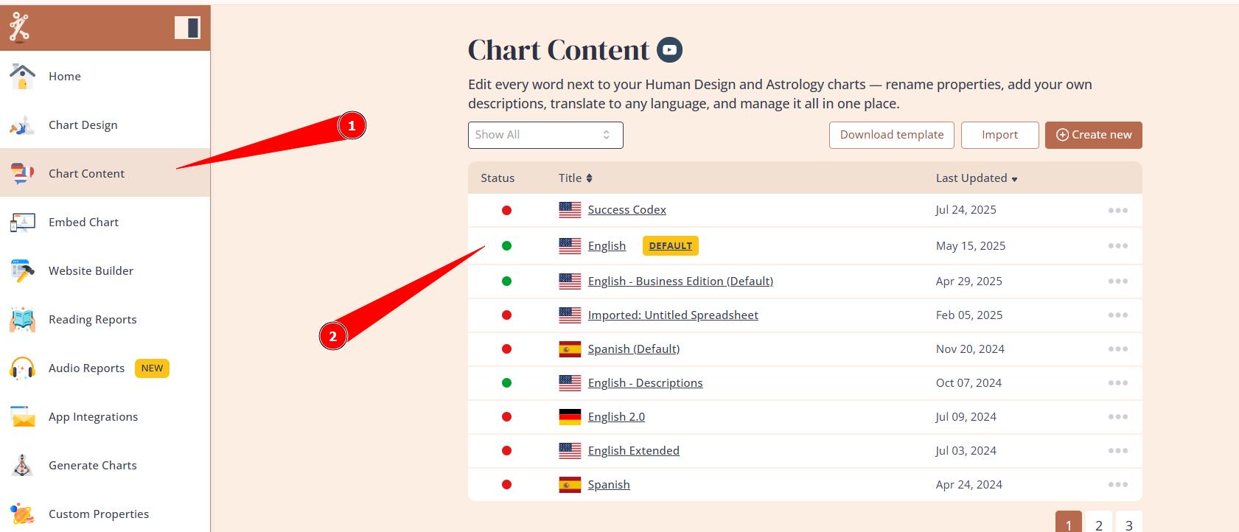Expand the Show All filter dropdown

(x=545, y=135)
